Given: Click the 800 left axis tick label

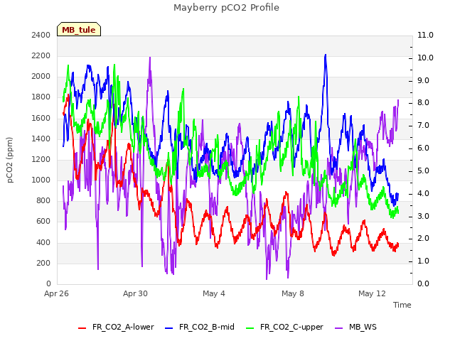Looking at the screenshot, I should (43, 200).
